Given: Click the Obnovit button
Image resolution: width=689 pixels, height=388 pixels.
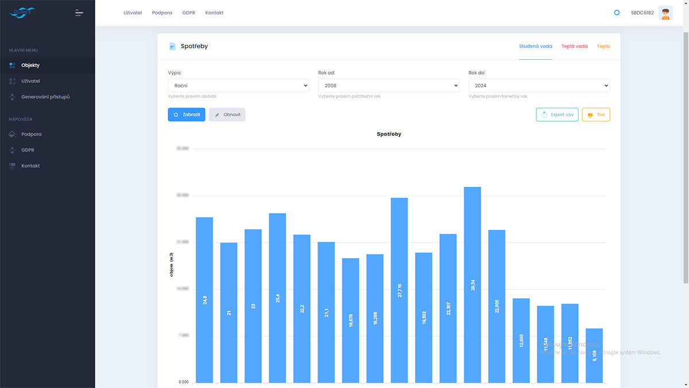Looking at the screenshot, I should click(x=227, y=114).
